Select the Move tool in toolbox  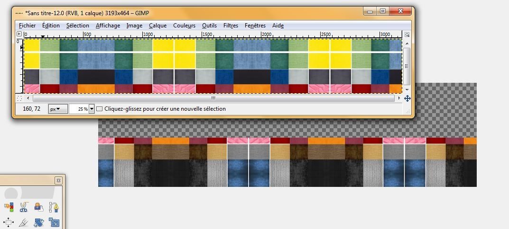point(9,222)
